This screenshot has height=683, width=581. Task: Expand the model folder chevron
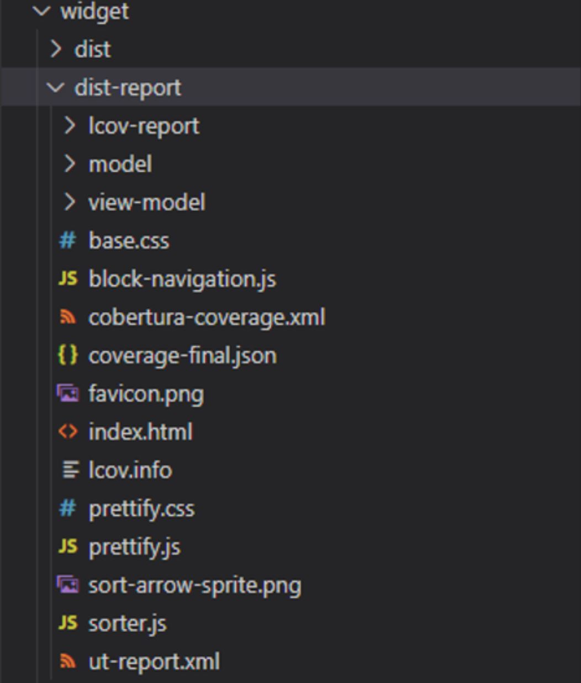click(x=69, y=163)
